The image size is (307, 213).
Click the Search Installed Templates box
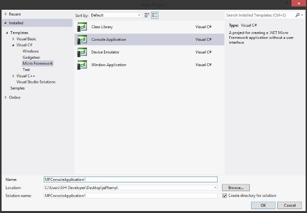point(259,15)
